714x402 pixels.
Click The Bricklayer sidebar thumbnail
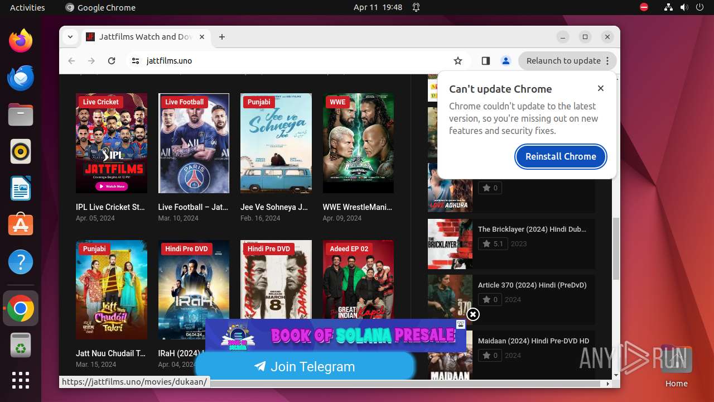pos(450,244)
